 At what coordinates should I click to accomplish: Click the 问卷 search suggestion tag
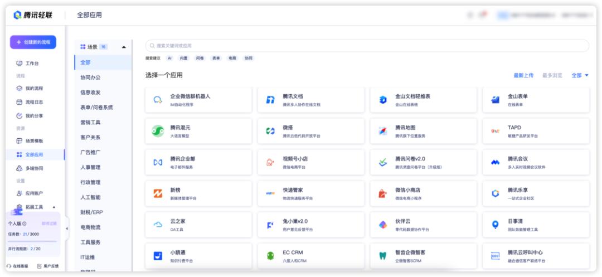tap(200, 59)
